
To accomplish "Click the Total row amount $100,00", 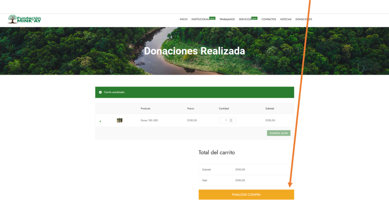I will [x=240, y=180].
